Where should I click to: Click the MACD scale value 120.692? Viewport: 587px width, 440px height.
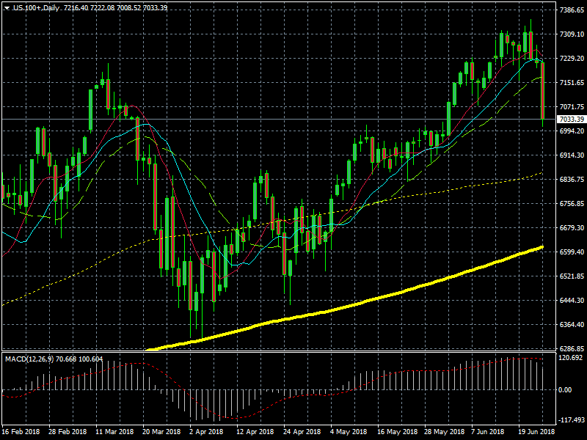(x=571, y=358)
